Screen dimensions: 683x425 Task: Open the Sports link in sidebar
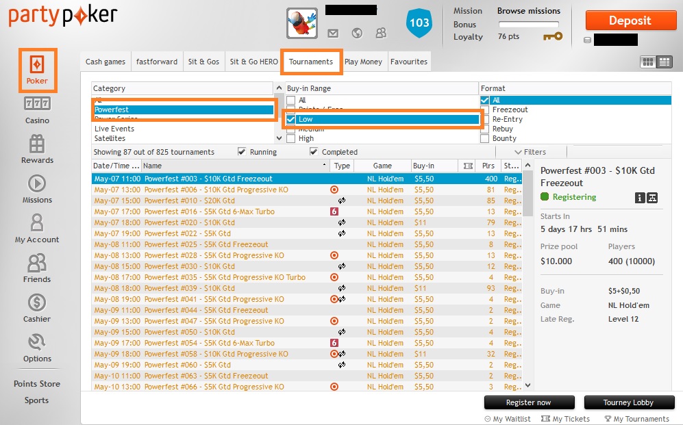[36, 400]
